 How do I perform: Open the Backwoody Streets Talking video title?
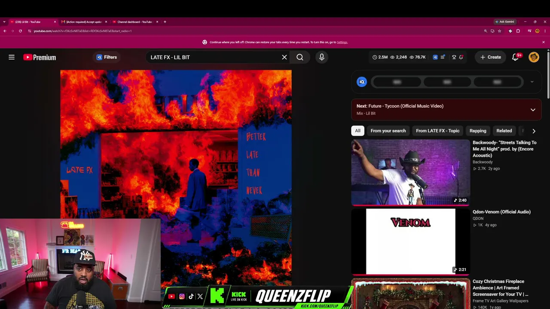tap(504, 149)
